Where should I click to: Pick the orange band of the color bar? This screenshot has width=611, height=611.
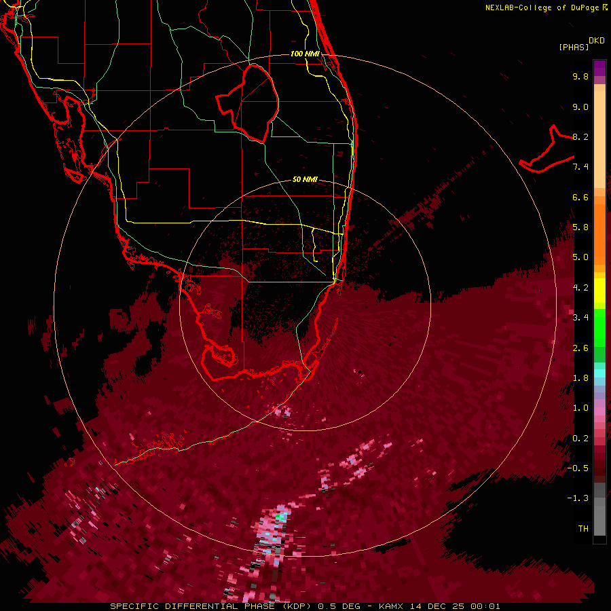pyautogui.click(x=599, y=234)
